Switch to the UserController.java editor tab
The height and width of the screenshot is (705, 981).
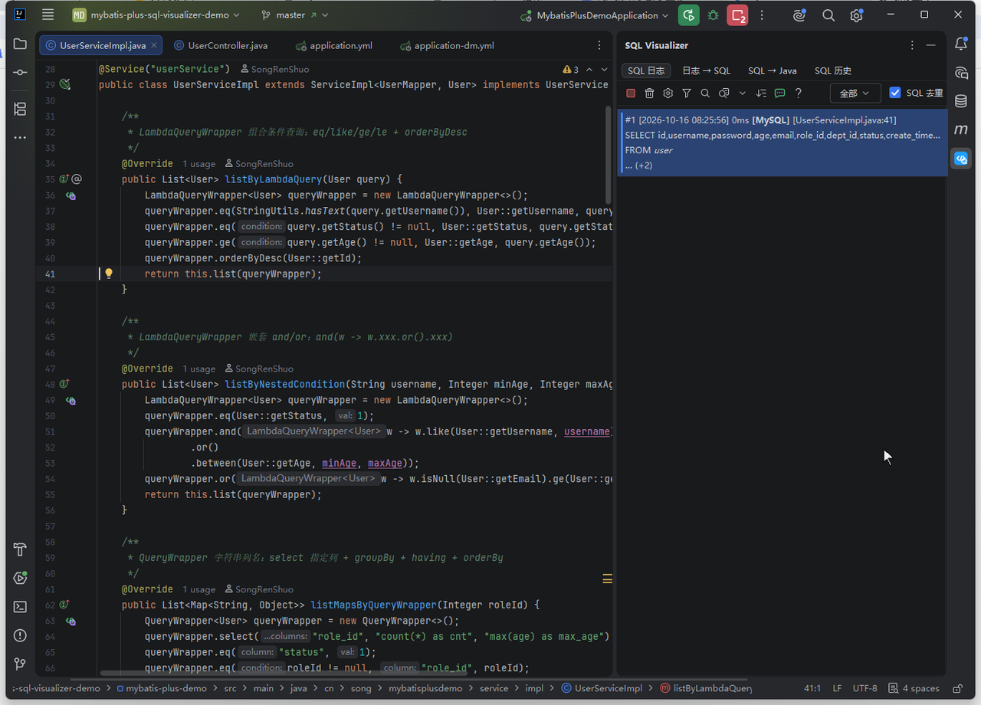pos(221,45)
